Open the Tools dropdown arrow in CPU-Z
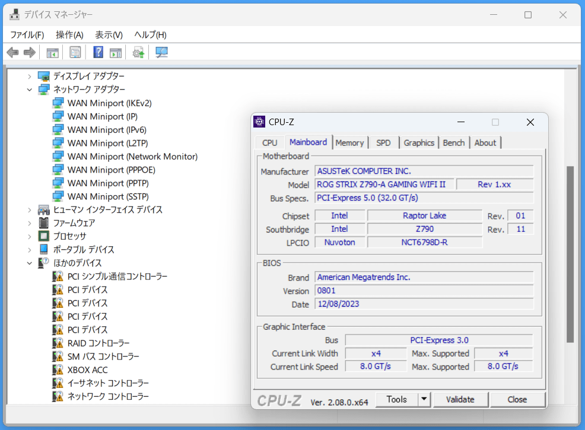This screenshot has width=585, height=430. point(424,399)
